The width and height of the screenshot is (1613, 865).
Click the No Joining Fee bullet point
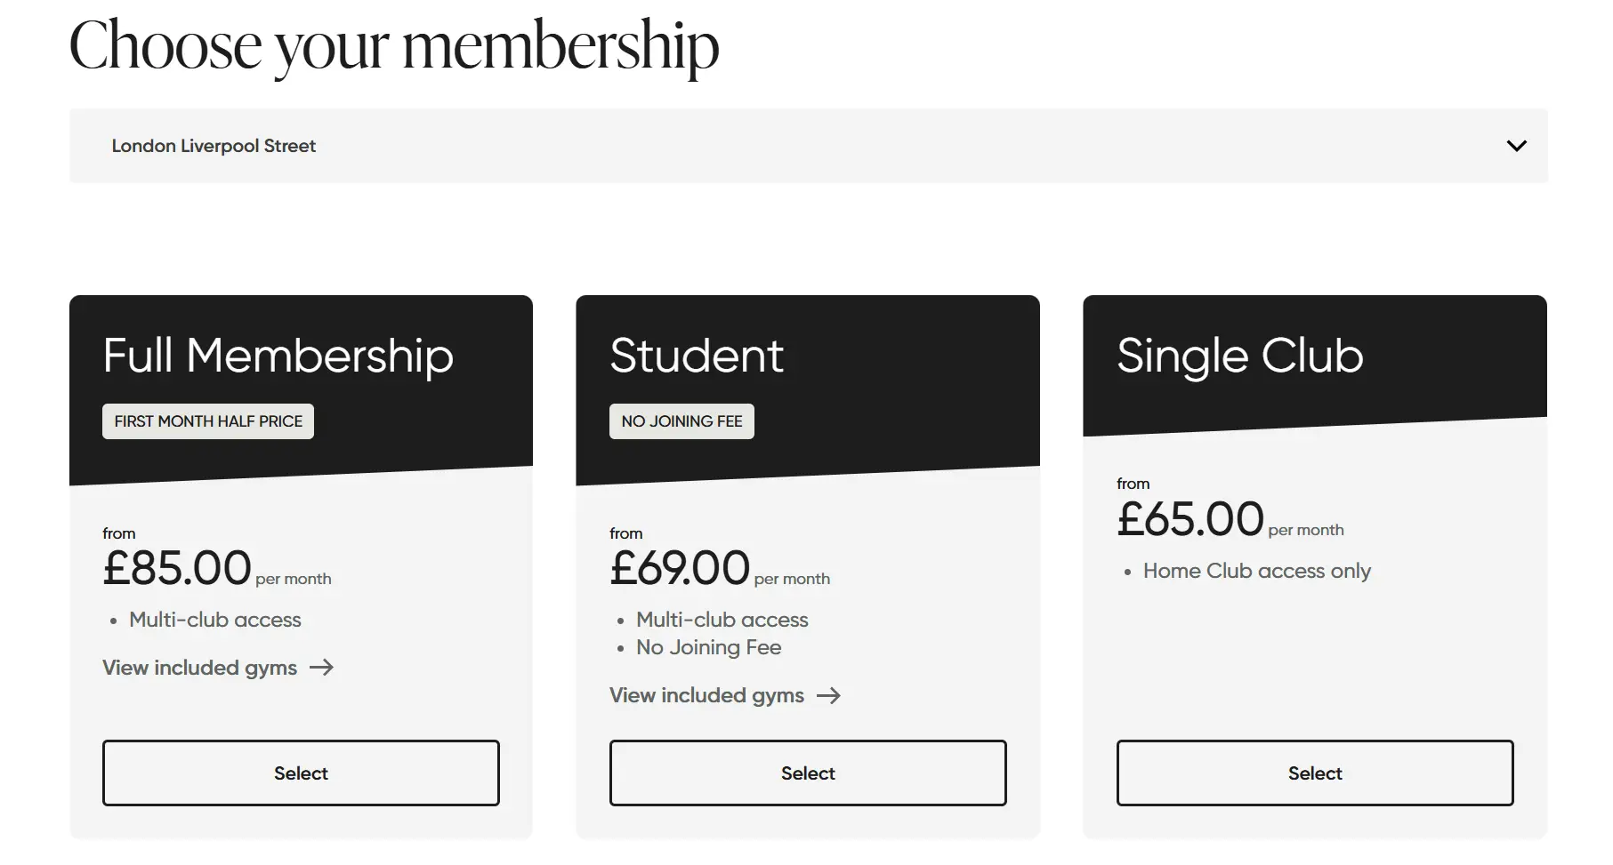pos(708,647)
